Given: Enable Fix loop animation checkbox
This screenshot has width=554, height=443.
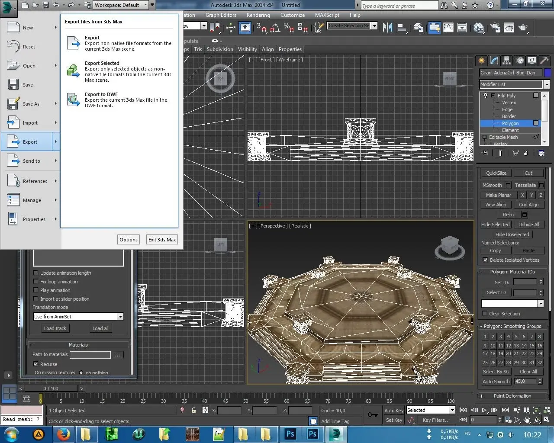Looking at the screenshot, I should (36, 282).
